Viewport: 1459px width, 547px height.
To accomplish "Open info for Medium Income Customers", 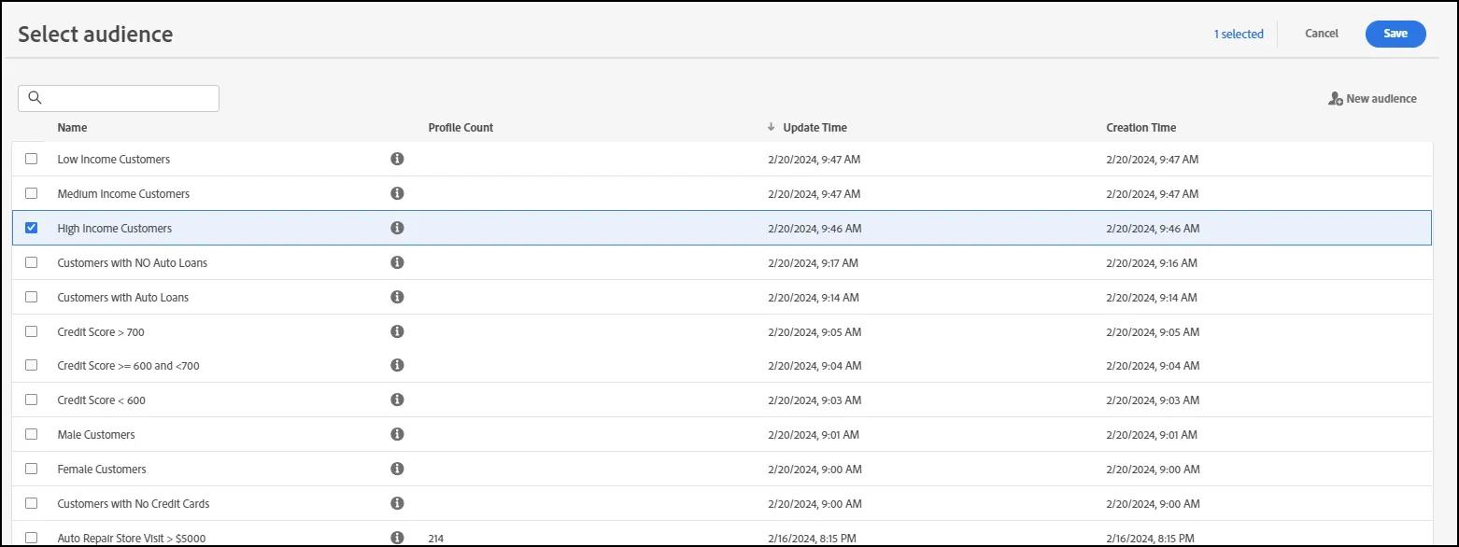I will [397, 193].
